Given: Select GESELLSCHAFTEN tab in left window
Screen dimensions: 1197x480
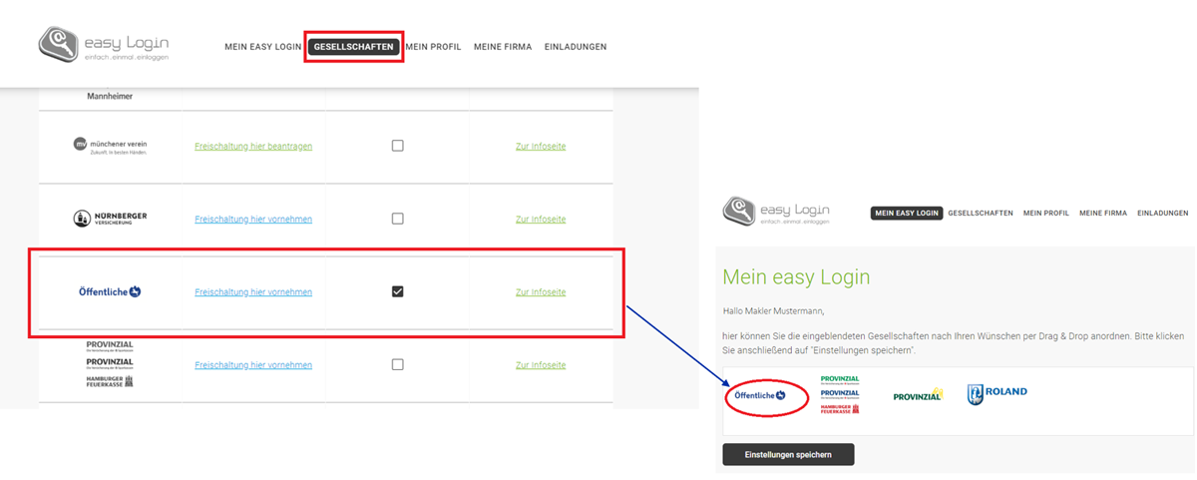Looking at the screenshot, I should pos(354,47).
